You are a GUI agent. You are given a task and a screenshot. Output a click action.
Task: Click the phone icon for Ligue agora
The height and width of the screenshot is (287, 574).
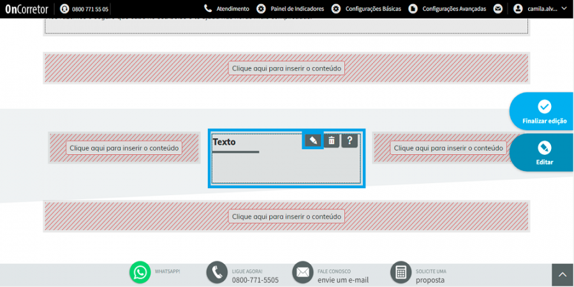217,272
